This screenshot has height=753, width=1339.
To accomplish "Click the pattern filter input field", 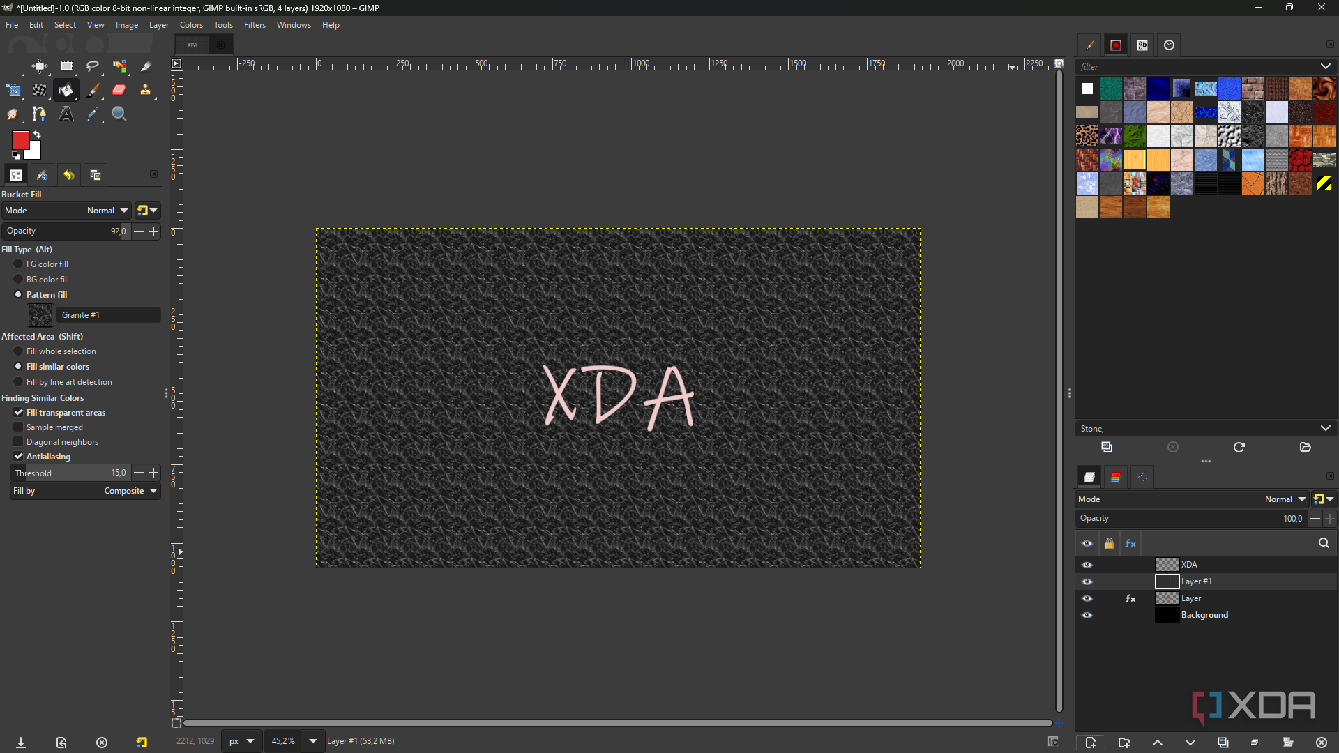I will (x=1195, y=66).
